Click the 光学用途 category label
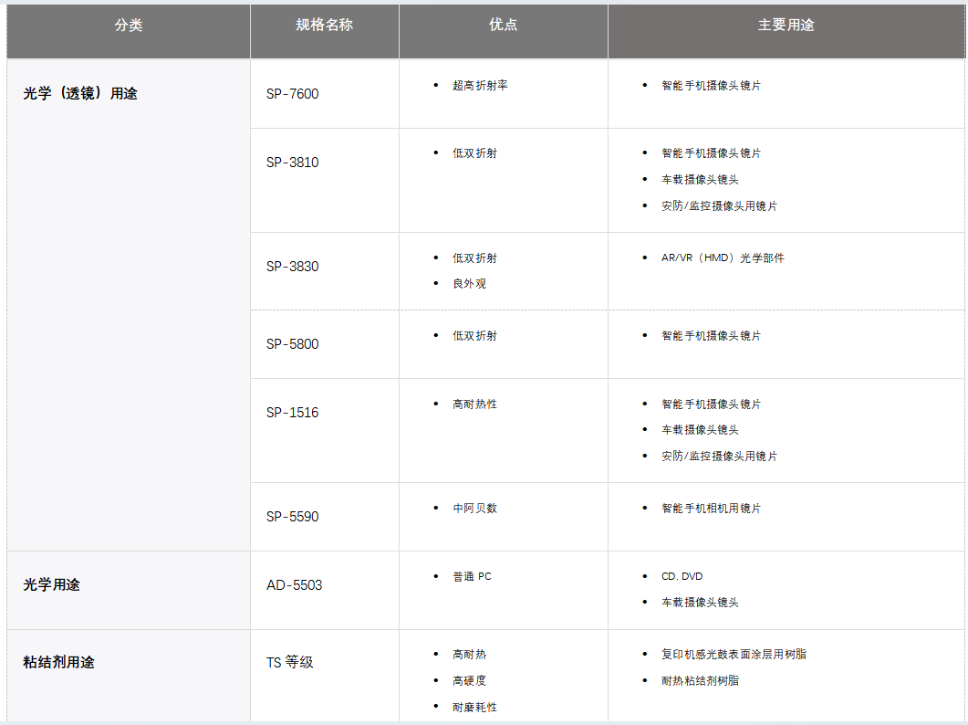 51,585
